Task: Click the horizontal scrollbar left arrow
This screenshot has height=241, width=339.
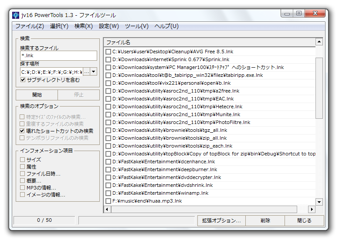Action: point(107,210)
